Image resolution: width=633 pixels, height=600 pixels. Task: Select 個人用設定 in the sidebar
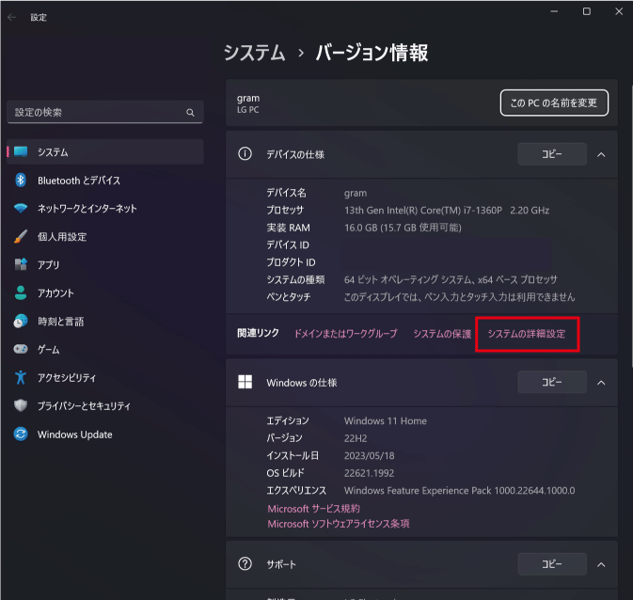tap(62, 237)
